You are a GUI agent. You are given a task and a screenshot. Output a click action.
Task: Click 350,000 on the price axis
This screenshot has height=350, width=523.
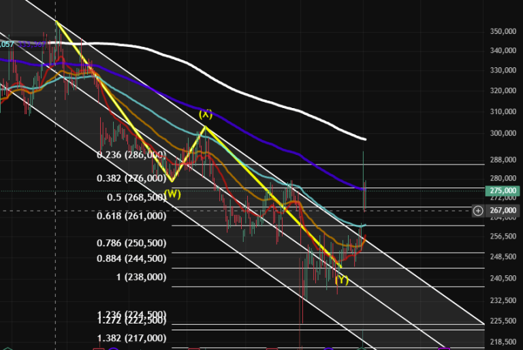click(x=503, y=31)
